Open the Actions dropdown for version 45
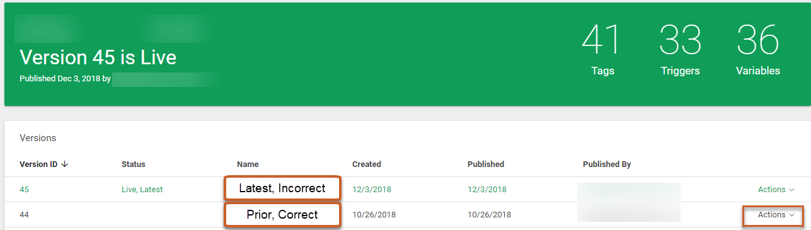This screenshot has height=230, width=811. coord(776,190)
